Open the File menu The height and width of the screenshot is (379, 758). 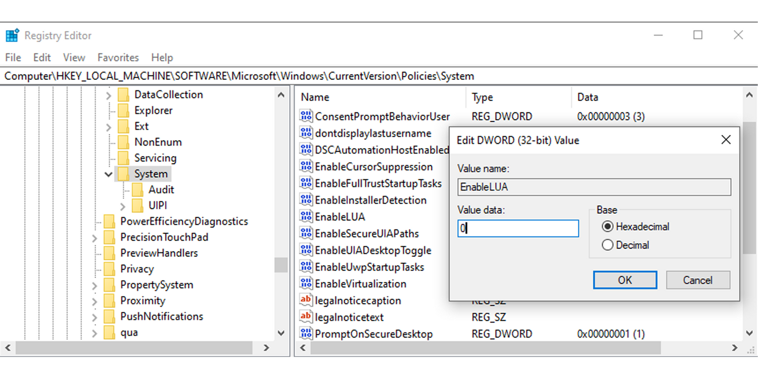click(13, 58)
